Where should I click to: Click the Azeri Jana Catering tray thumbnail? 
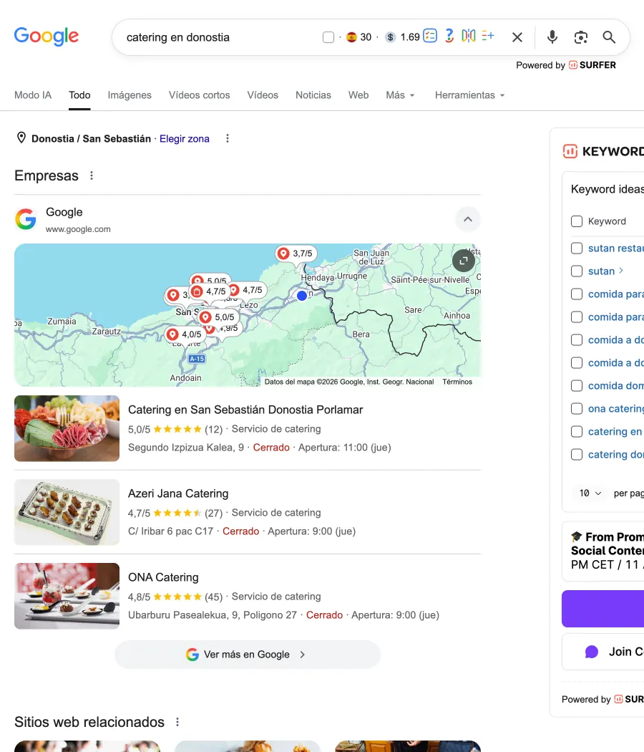(67, 512)
